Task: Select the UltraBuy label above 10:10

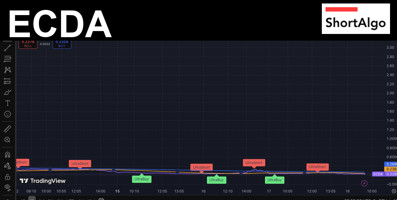Action: pyautogui.click(x=142, y=179)
